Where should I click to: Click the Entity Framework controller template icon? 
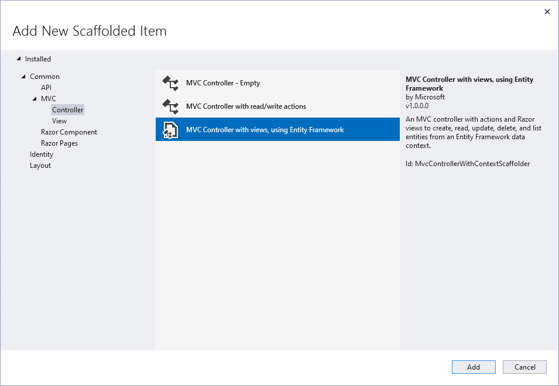(170, 130)
